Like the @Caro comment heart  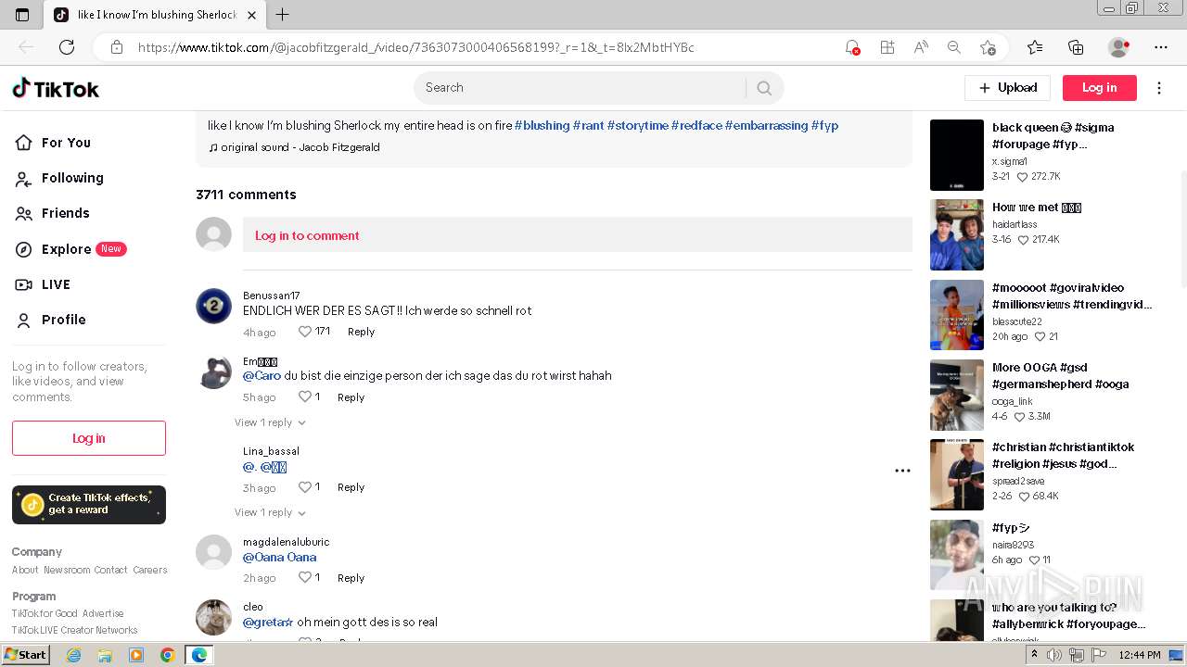coord(305,396)
